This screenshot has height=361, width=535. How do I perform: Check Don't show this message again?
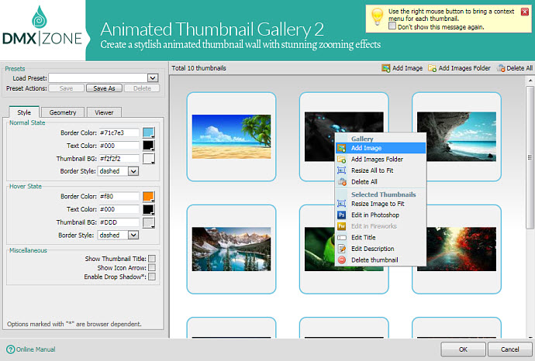tap(392, 26)
